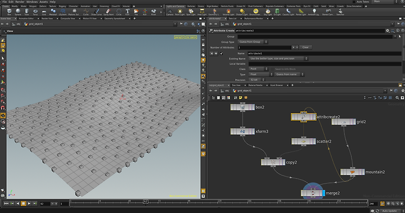The width and height of the screenshot is (405, 213).
Task: Open the Render menu
Action: pyautogui.click(x=20, y=2)
